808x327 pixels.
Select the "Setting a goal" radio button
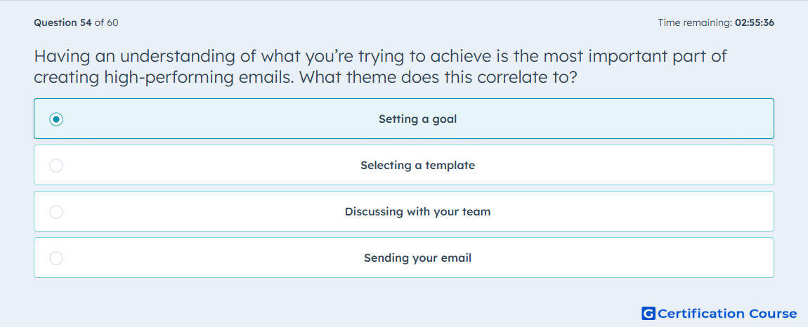tap(56, 119)
